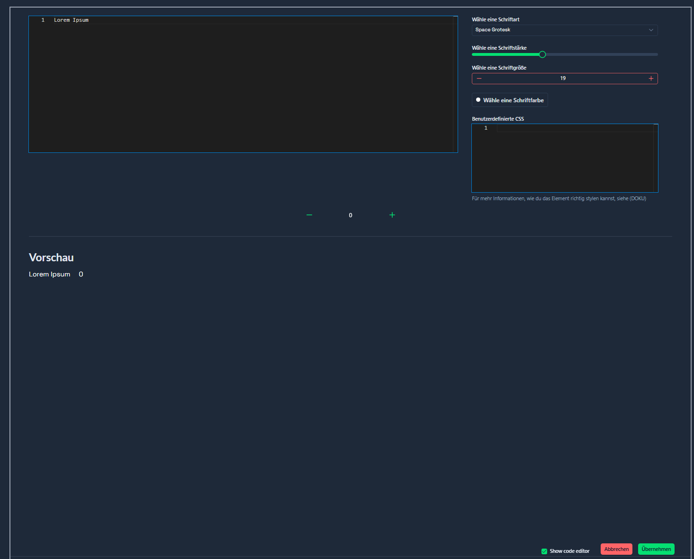694x559 pixels.
Task: Increase font size with red plus icon
Action: (x=651, y=79)
